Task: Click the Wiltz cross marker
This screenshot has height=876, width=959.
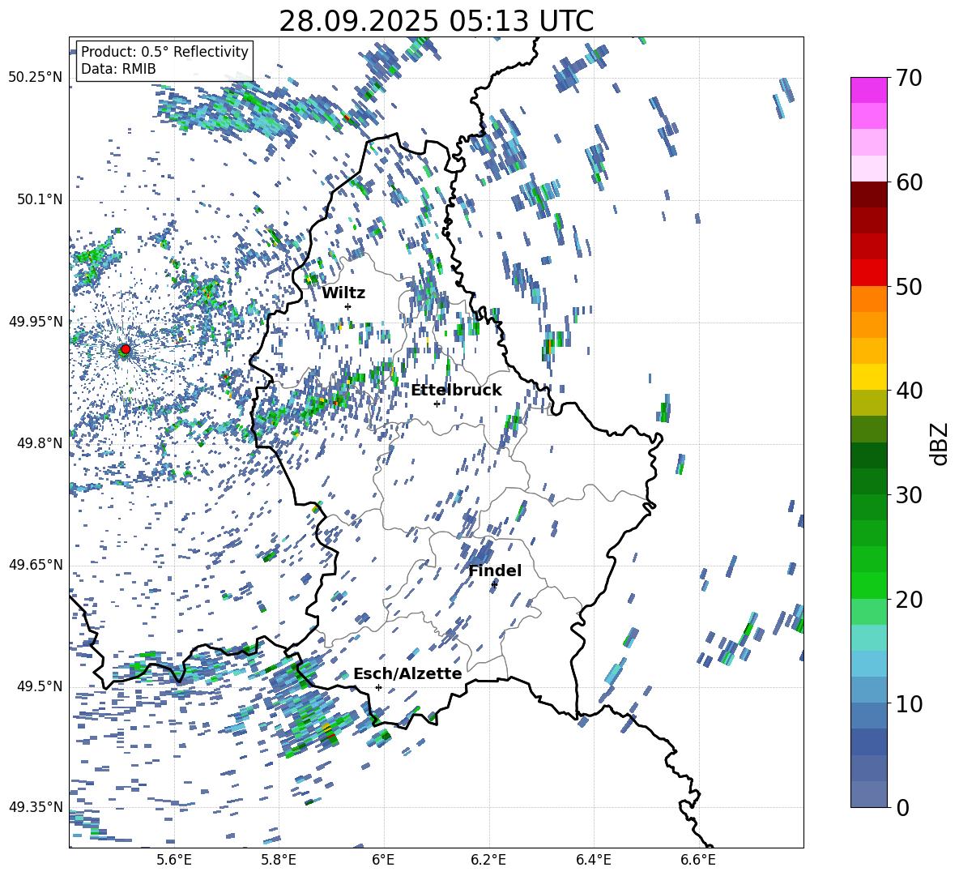Action: 348,306
